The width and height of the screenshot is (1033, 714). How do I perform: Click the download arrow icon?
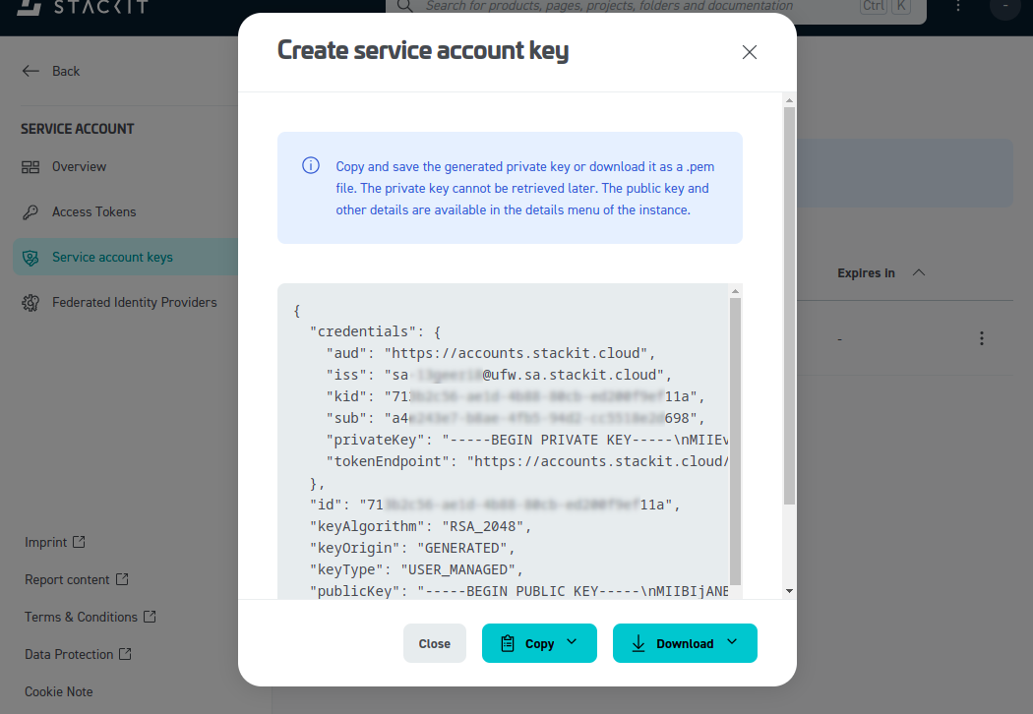(638, 643)
